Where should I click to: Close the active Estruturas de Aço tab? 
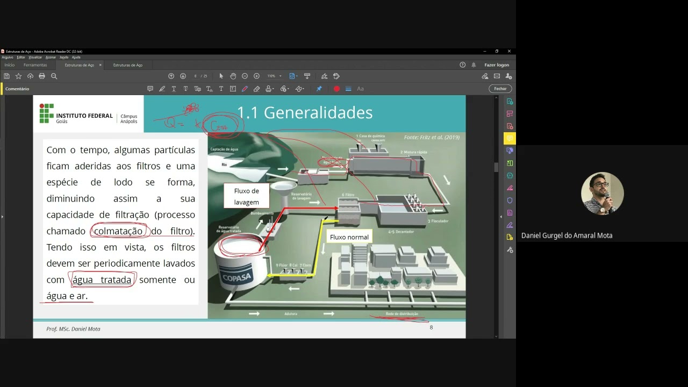coord(100,65)
